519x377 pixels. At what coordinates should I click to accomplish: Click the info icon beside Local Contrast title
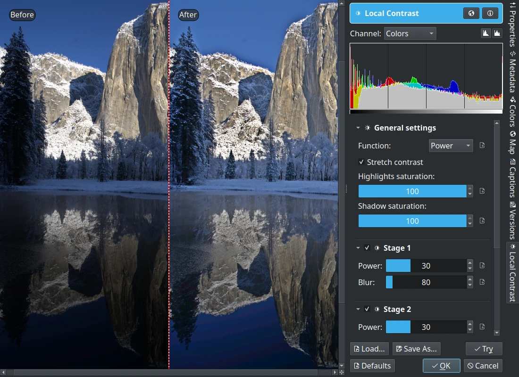point(490,13)
